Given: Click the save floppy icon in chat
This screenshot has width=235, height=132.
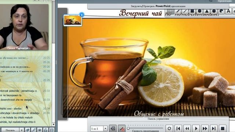Looking at the screenshot, I should click(x=52, y=130).
